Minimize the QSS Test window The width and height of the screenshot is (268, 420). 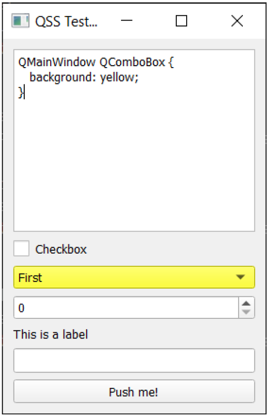point(127,21)
